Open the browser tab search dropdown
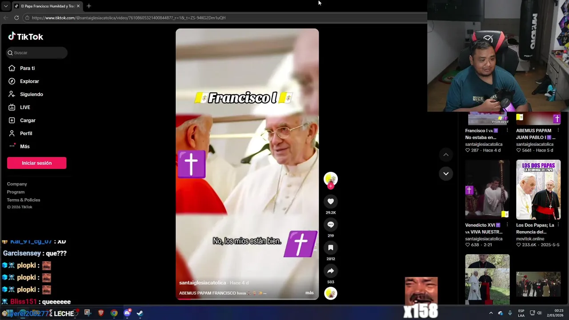Viewport: 569px width, 320px height. point(5,6)
